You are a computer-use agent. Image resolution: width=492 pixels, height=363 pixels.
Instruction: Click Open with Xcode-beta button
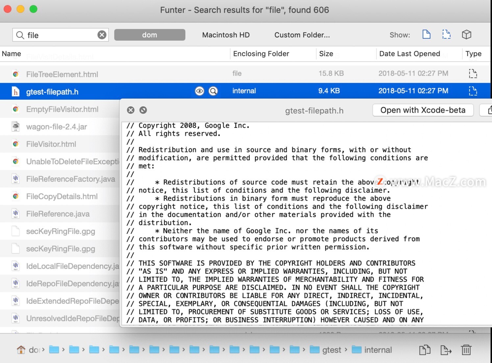[x=423, y=110]
